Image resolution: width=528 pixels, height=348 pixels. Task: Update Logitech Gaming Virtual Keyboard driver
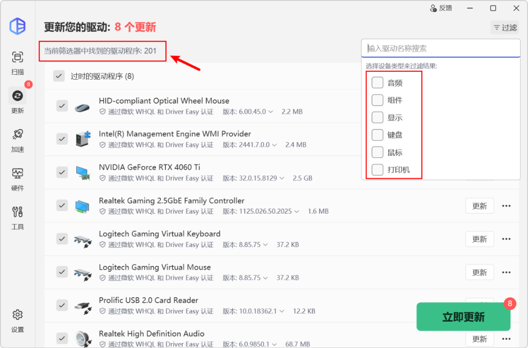click(x=480, y=239)
